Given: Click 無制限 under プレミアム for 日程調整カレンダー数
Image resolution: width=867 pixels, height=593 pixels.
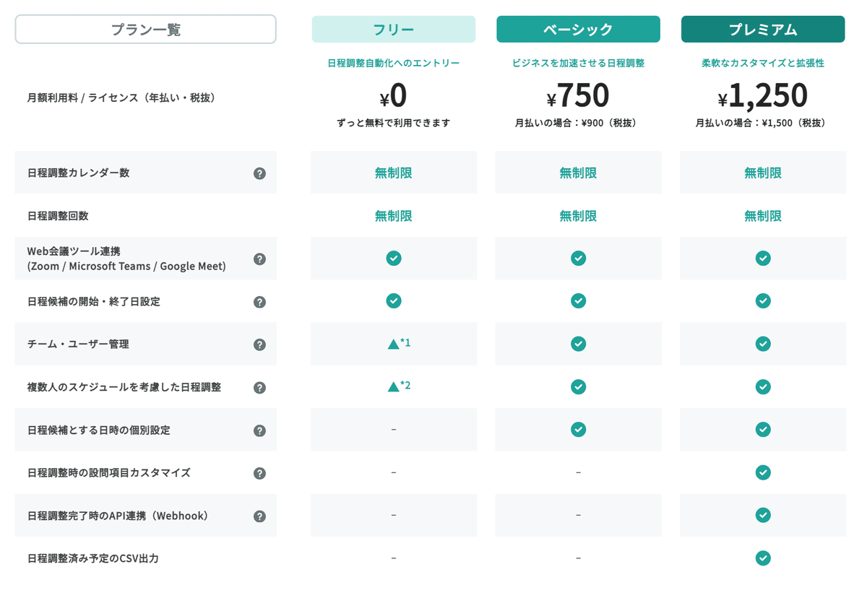Looking at the screenshot, I should (x=763, y=172).
